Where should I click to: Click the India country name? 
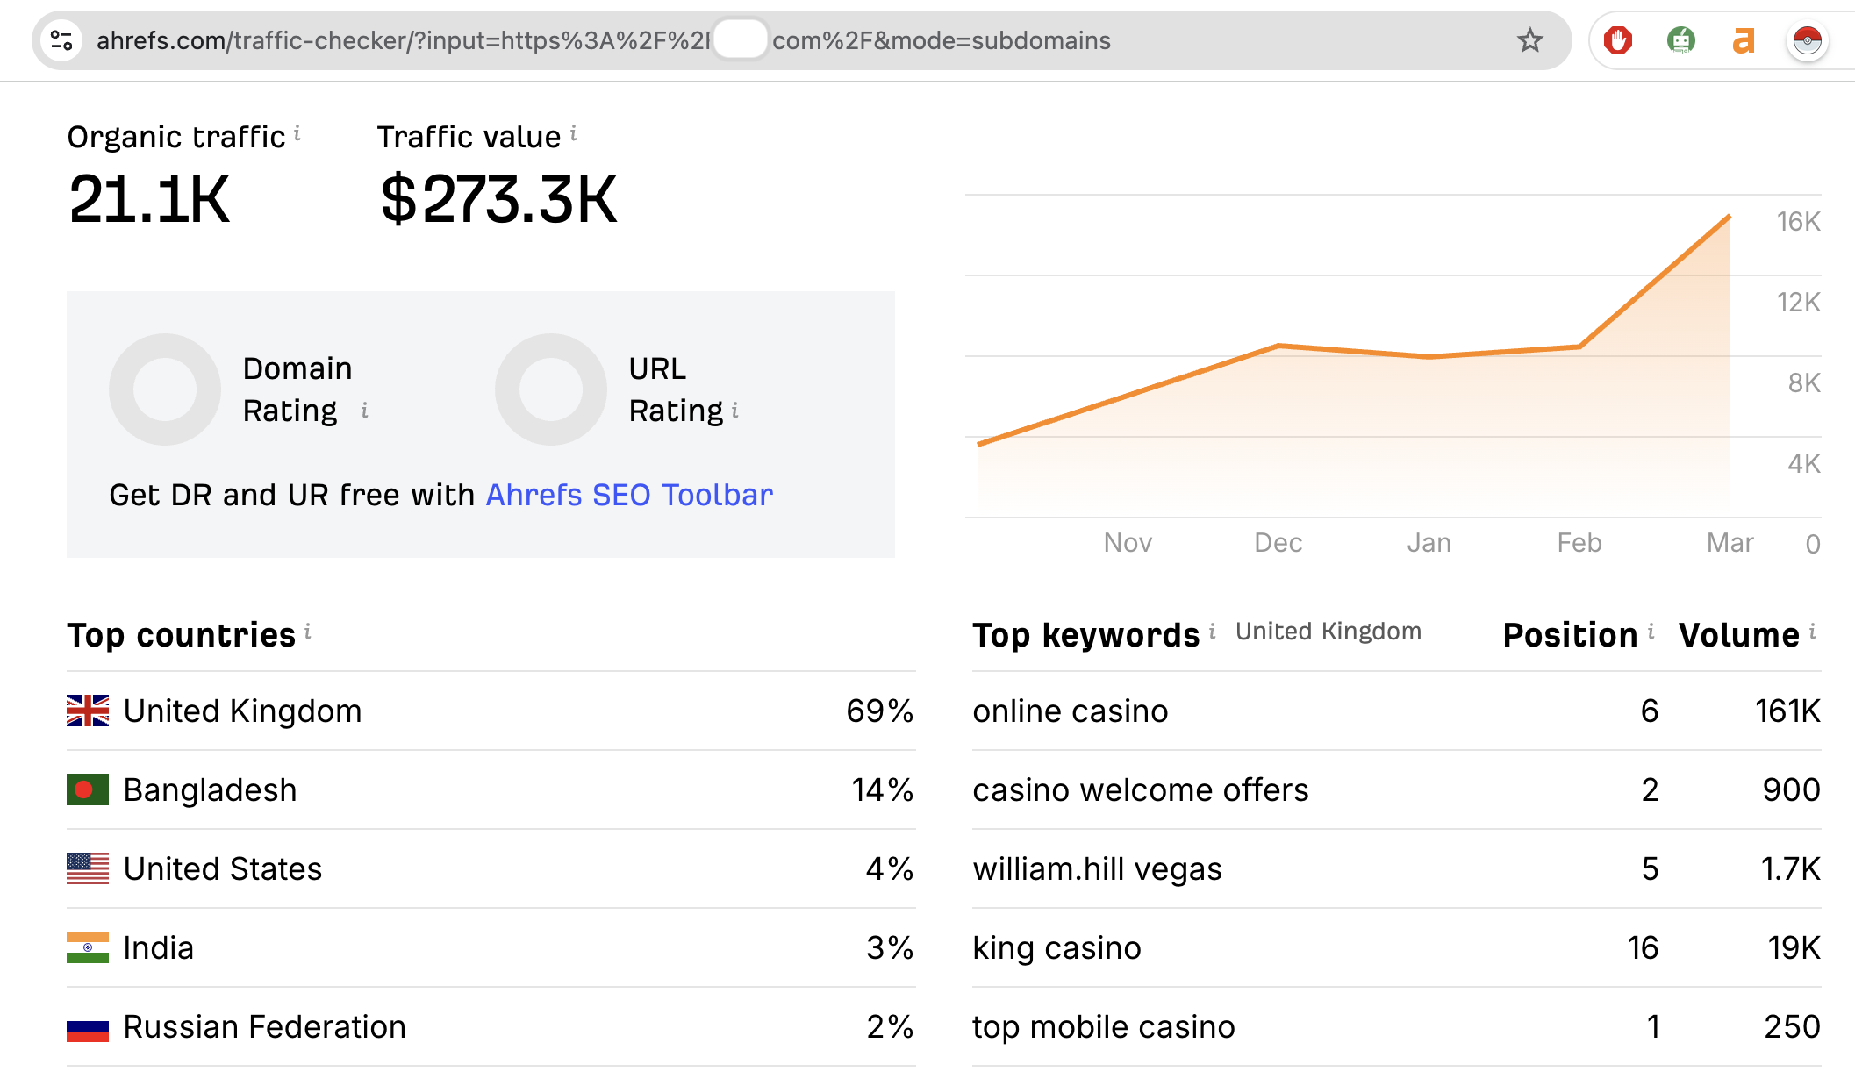pyautogui.click(x=158, y=947)
